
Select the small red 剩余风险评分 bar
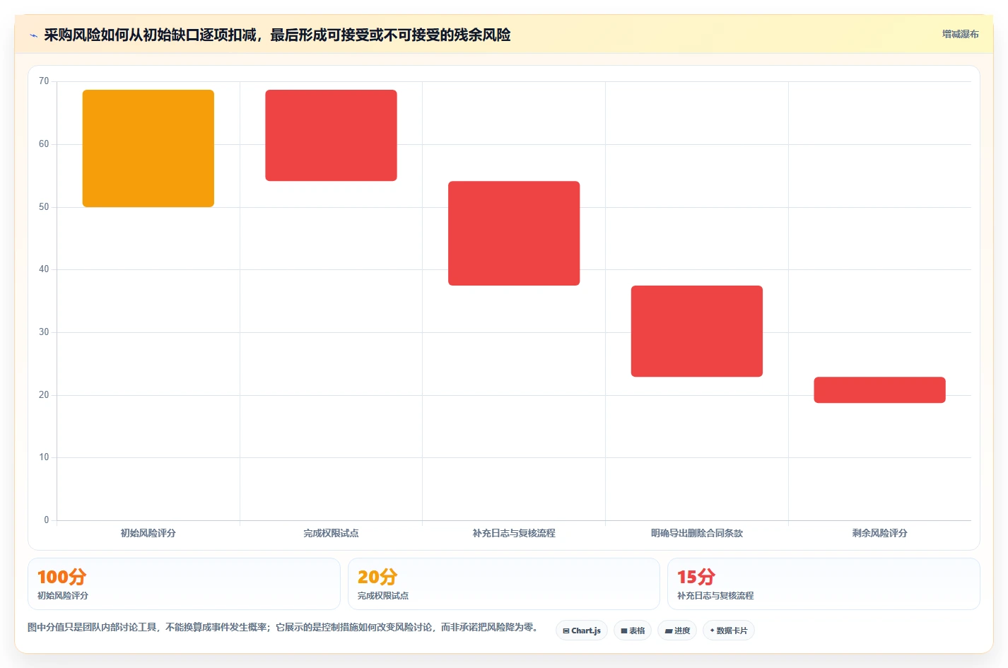click(879, 390)
